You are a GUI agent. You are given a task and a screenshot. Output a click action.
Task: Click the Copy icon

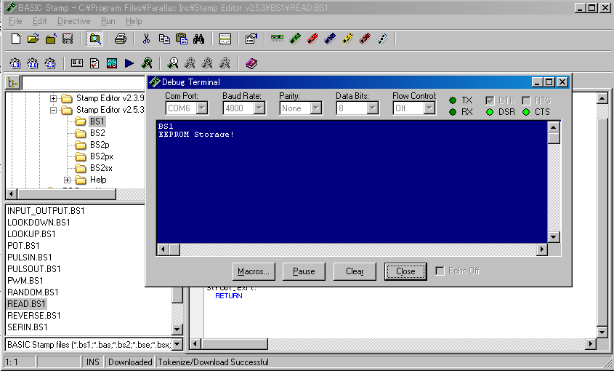coord(164,39)
